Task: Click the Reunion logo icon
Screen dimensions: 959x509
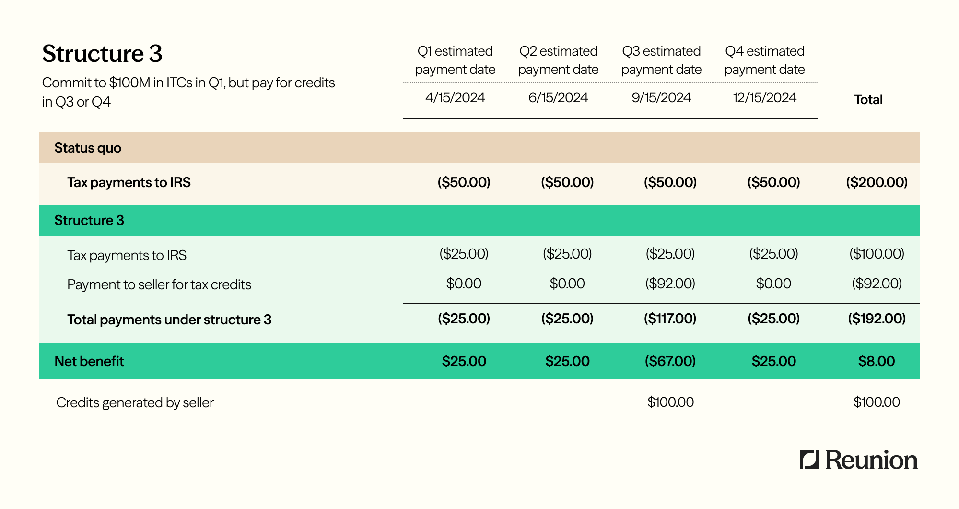Action: point(809,460)
